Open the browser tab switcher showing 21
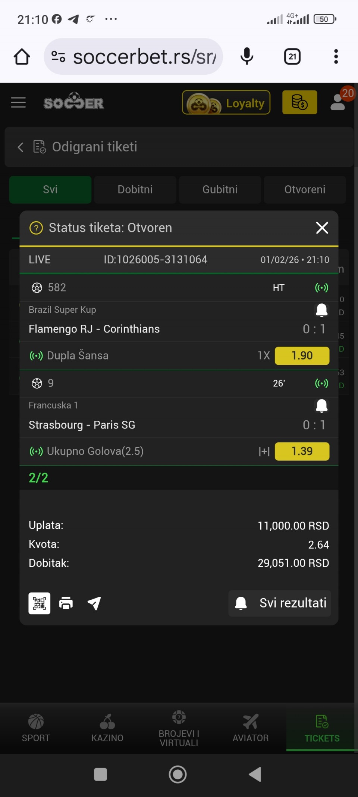Viewport: 358px width, 797px height. [x=292, y=57]
